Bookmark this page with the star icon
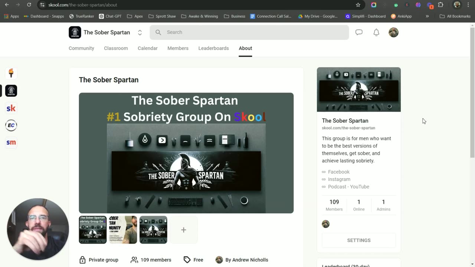Screen dimensions: 475x267 tap(358, 5)
